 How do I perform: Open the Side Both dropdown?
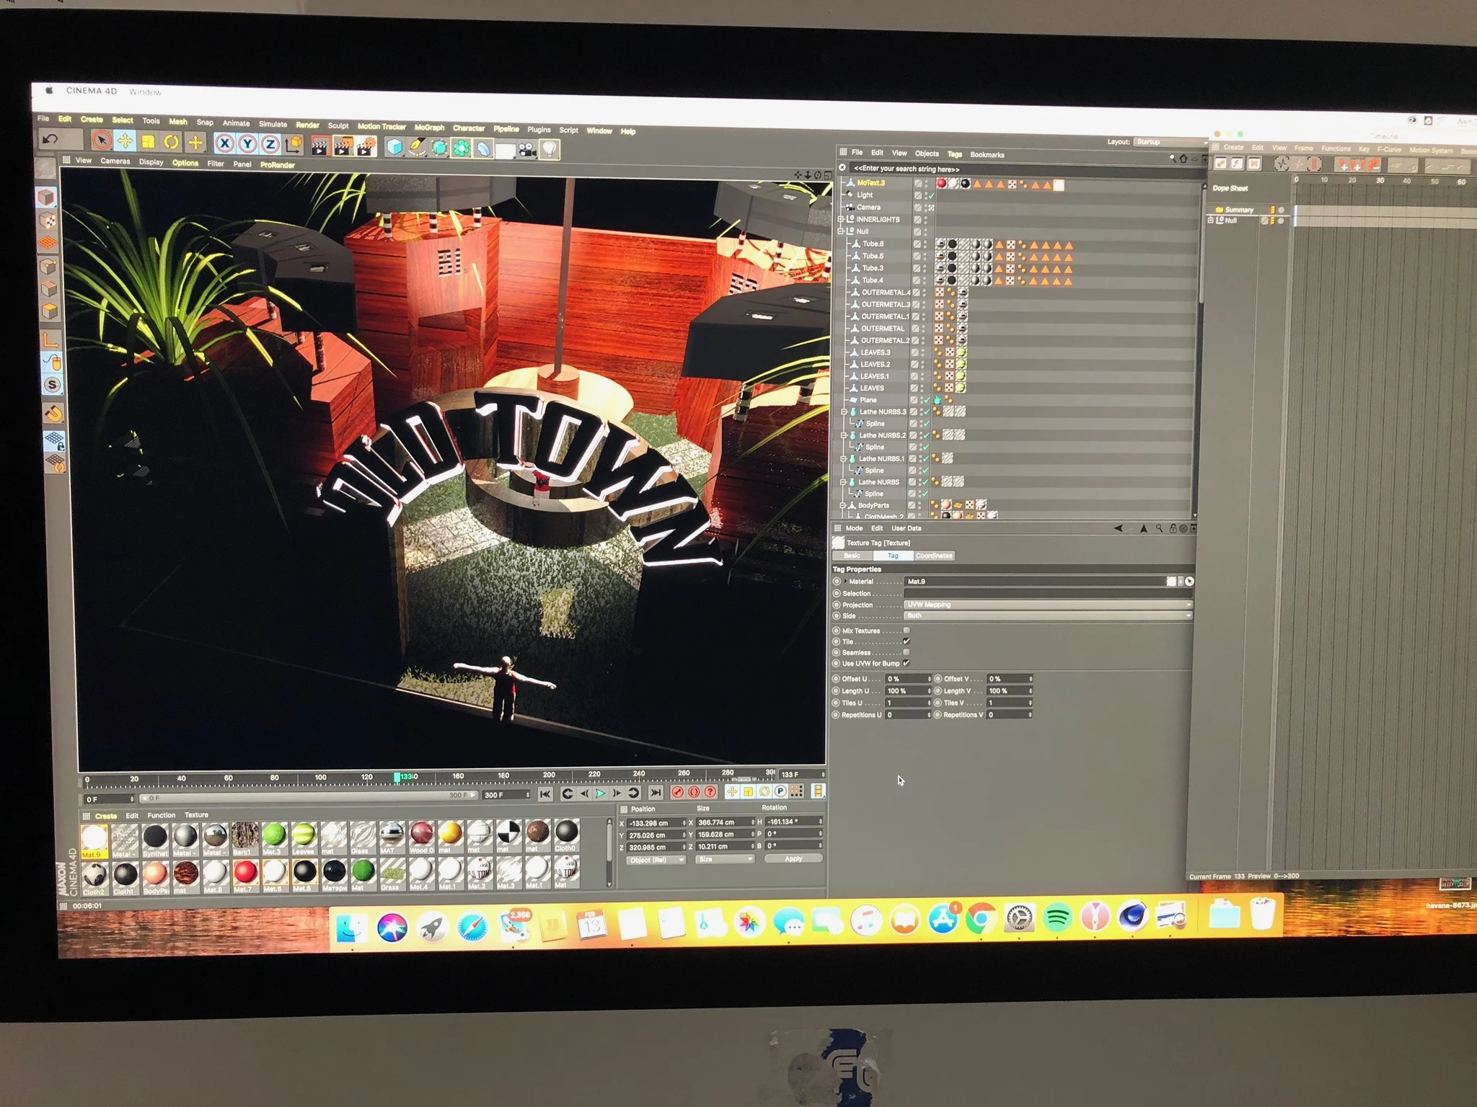pyautogui.click(x=1048, y=615)
